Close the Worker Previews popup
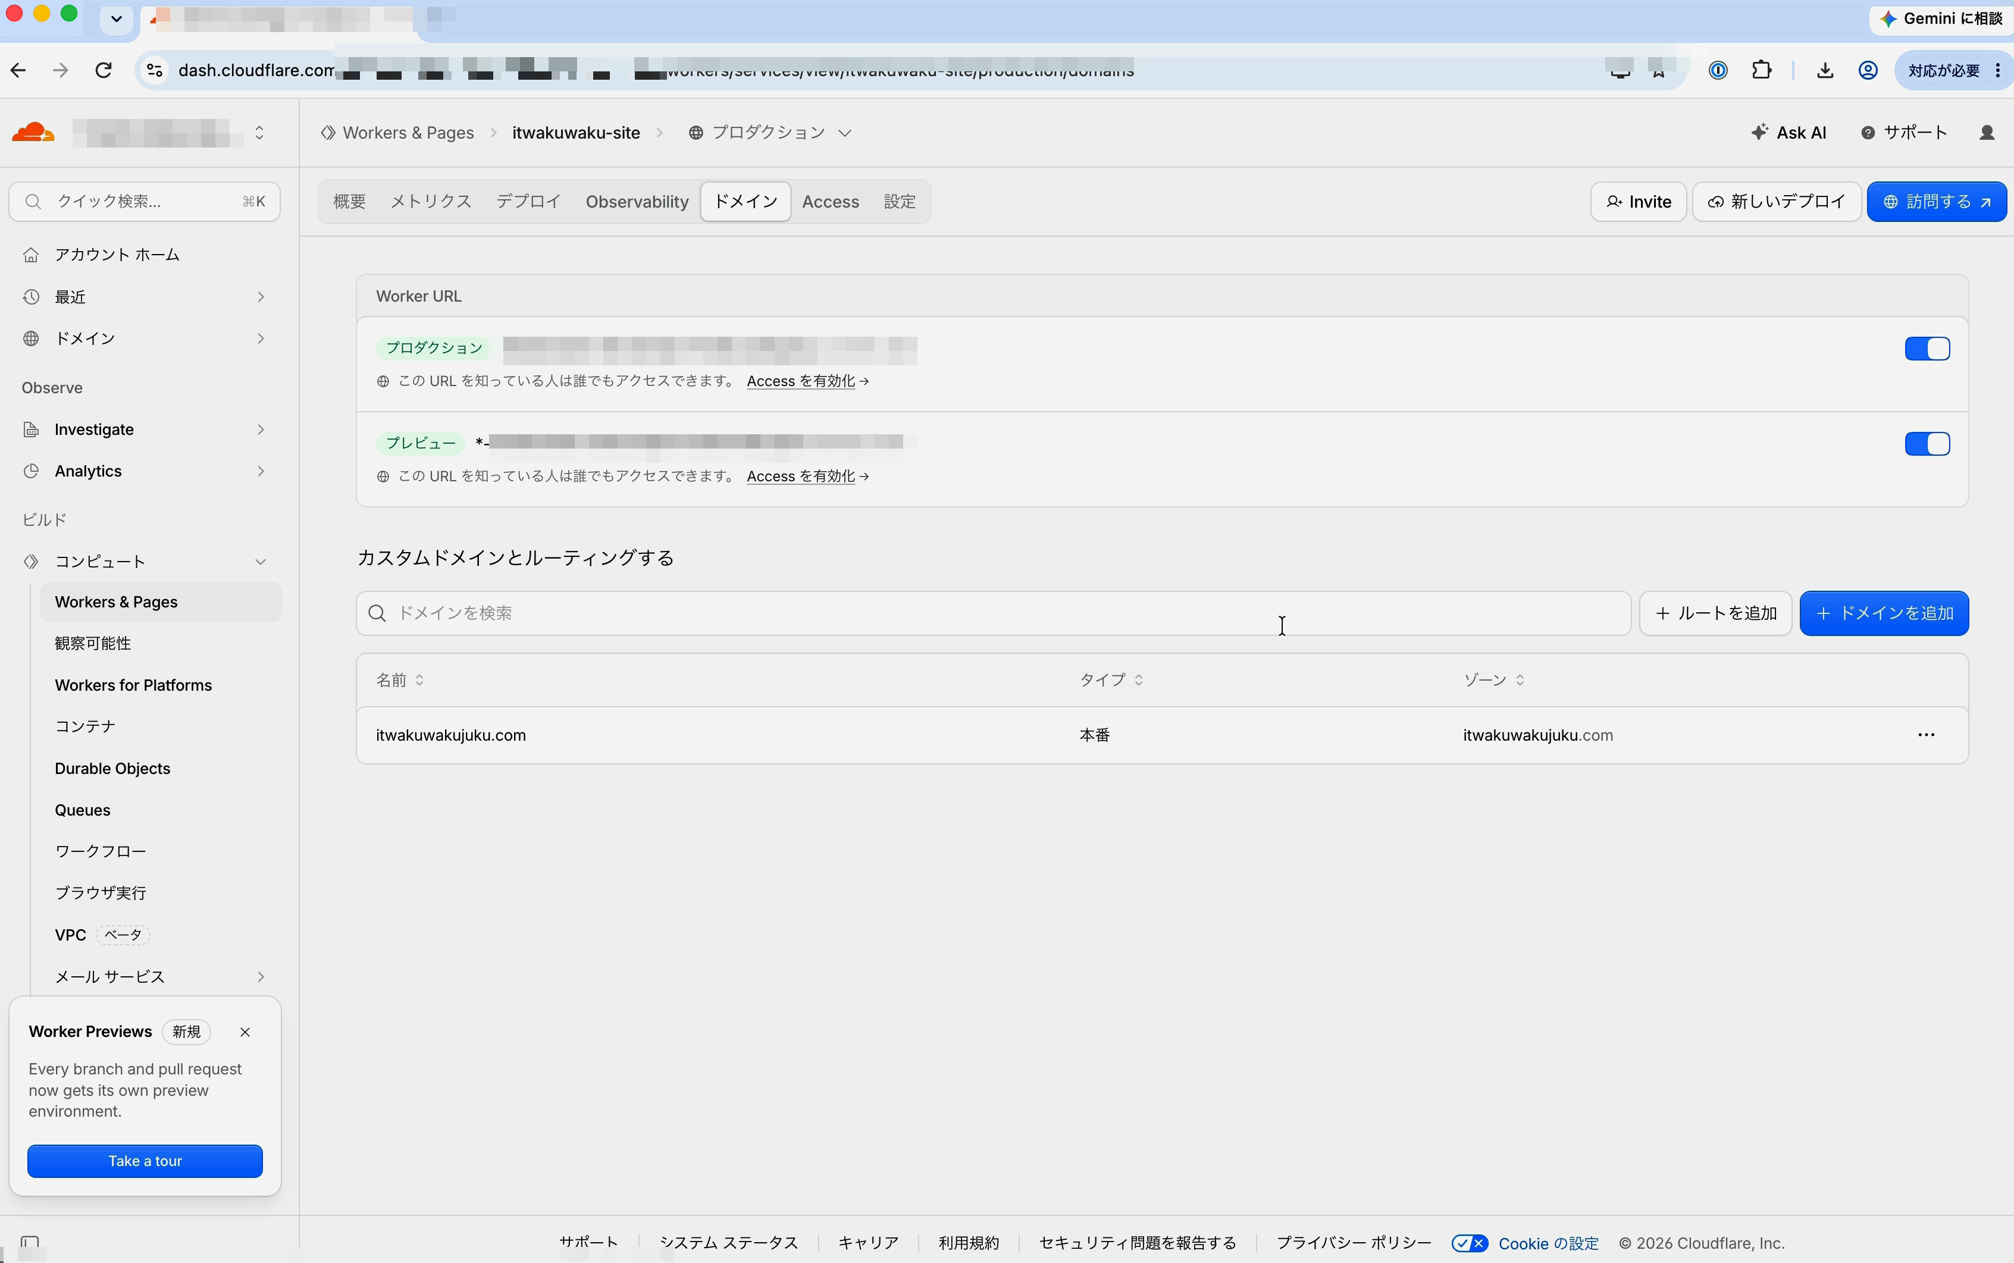 point(245,1032)
